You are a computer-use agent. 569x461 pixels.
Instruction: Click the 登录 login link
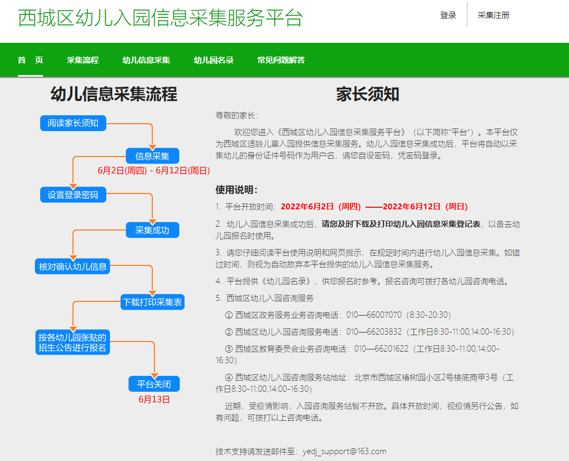tap(447, 15)
